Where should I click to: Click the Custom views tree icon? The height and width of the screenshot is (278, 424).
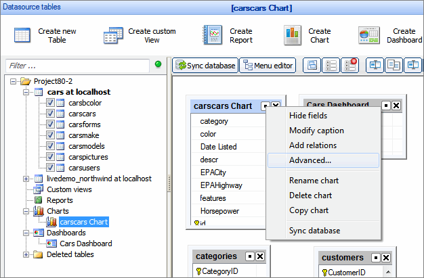pos(39,189)
